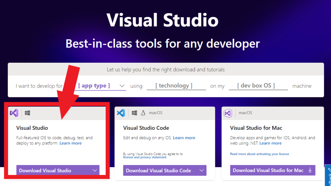Expand the Download Visual Studio Code chevron
This screenshot has height=186, width=331.
202,170
